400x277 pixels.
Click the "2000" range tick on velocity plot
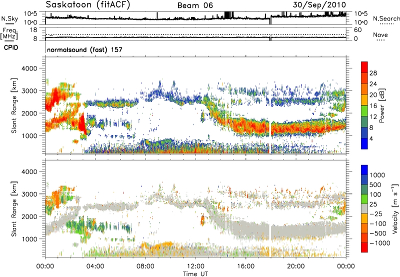pos(29,216)
